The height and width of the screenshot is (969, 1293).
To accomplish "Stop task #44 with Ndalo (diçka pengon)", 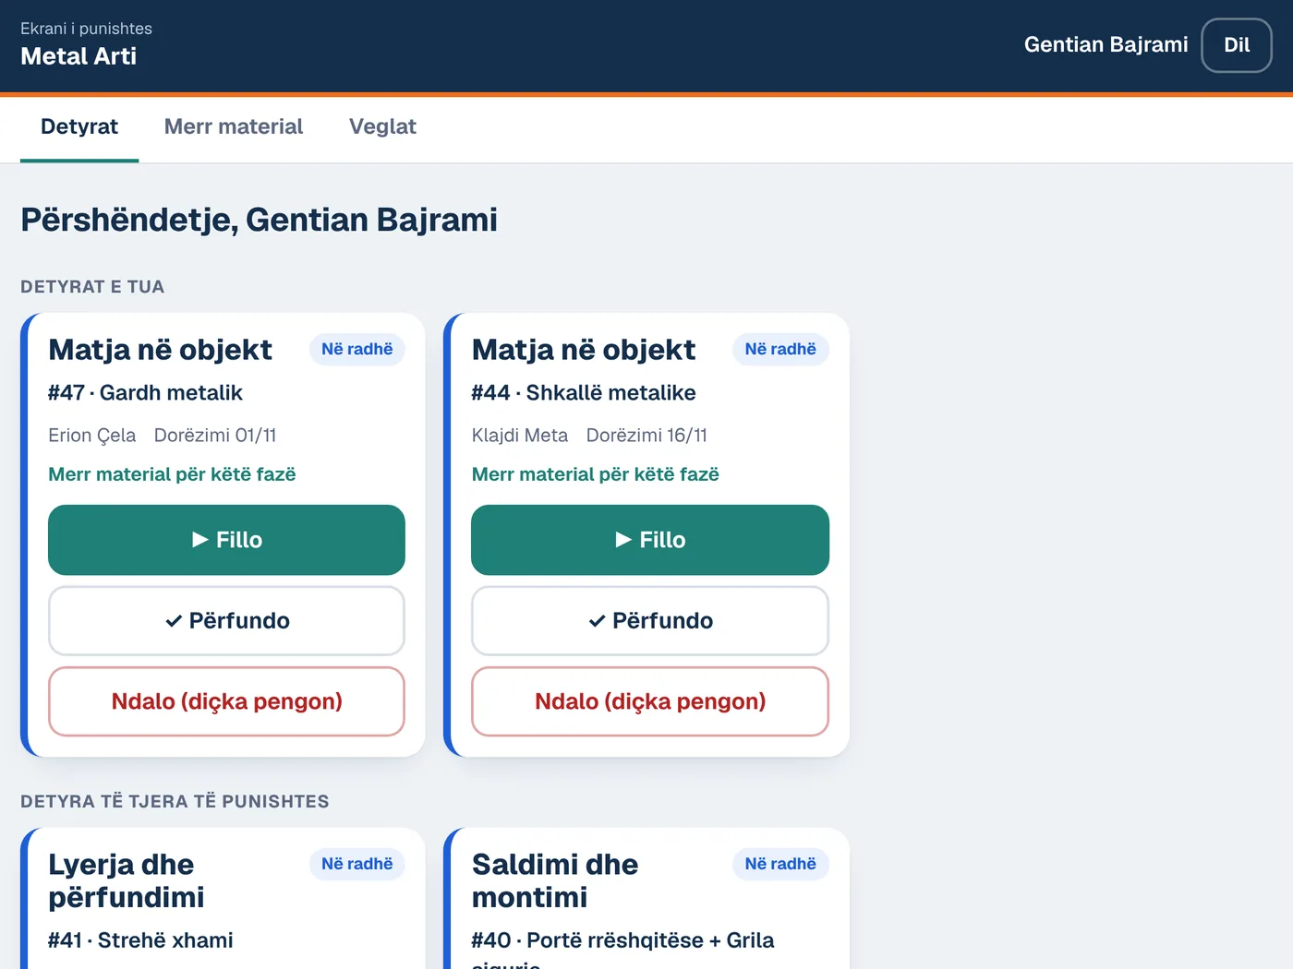I will (x=650, y=701).
